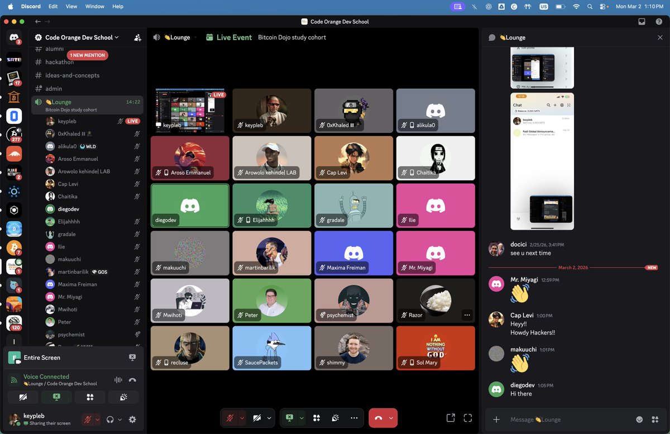
Task: Stop screen share in the user panel
Action: (56, 397)
